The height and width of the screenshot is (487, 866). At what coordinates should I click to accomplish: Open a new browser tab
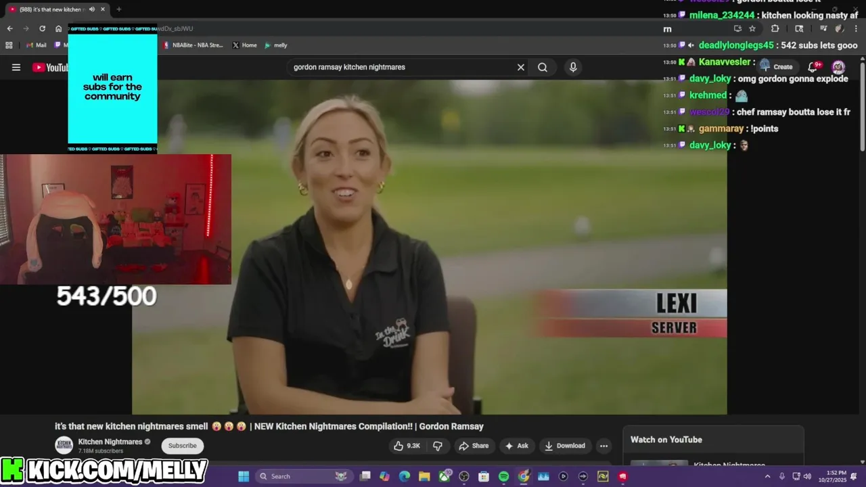[119, 9]
